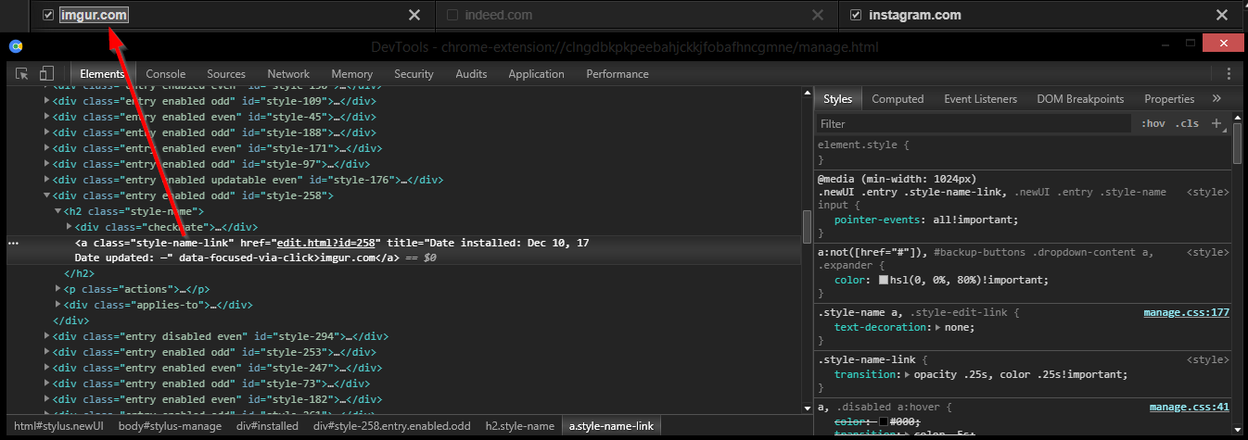1248x440 pixels.
Task: Switch to the Network tab
Action: 288,74
